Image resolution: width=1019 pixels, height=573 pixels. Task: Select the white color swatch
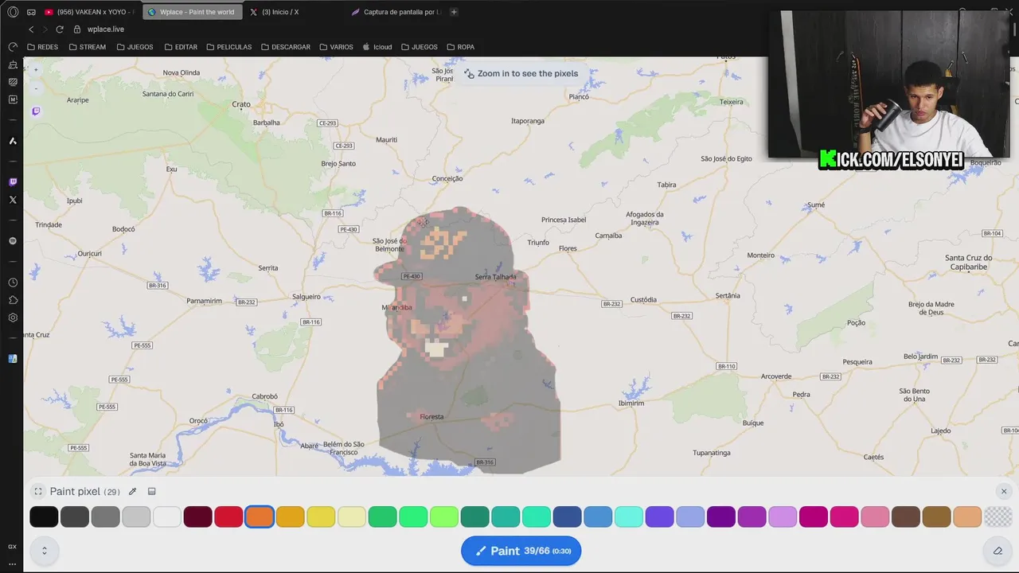point(167,516)
